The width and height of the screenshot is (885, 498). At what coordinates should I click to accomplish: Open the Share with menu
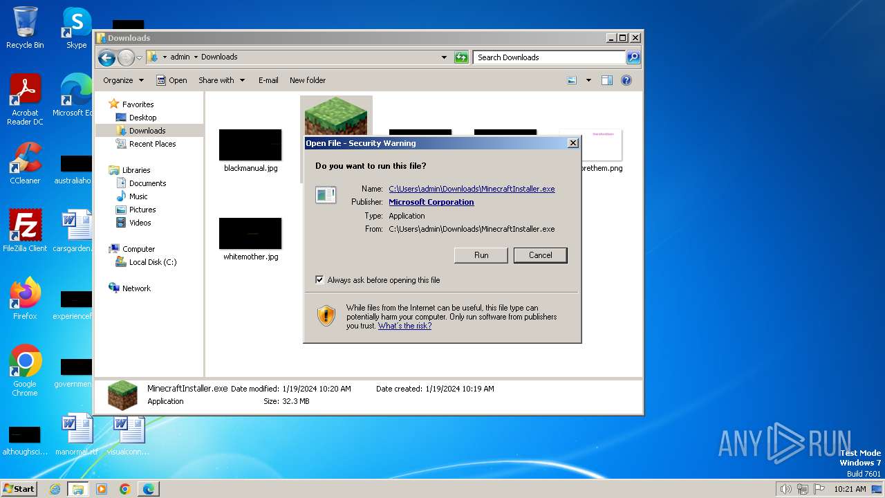(x=221, y=80)
